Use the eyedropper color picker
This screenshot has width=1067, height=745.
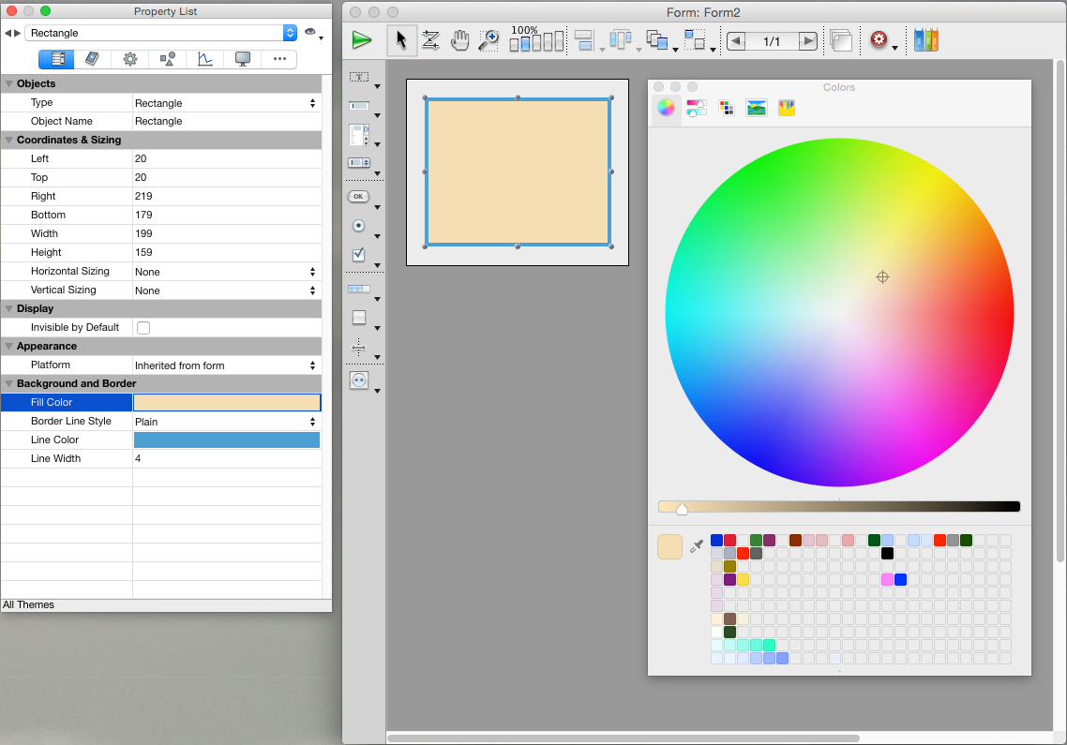coord(697,546)
